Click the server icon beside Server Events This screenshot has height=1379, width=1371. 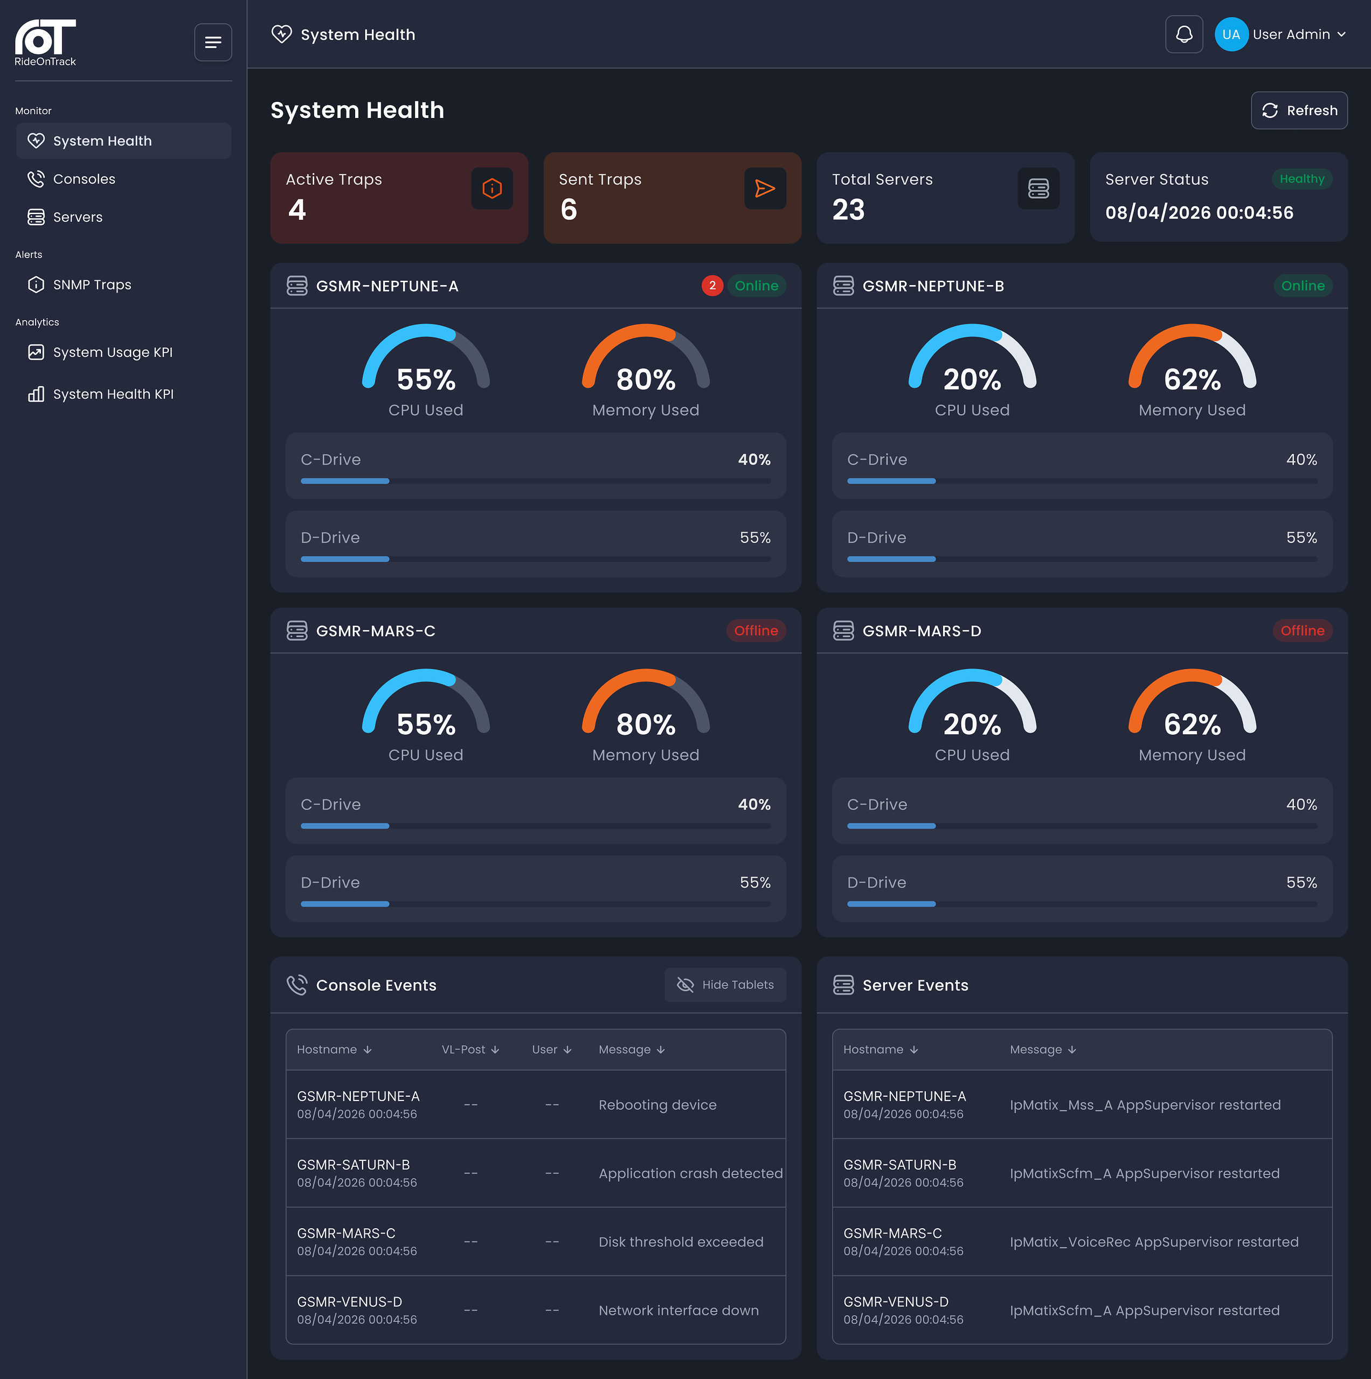(x=843, y=985)
